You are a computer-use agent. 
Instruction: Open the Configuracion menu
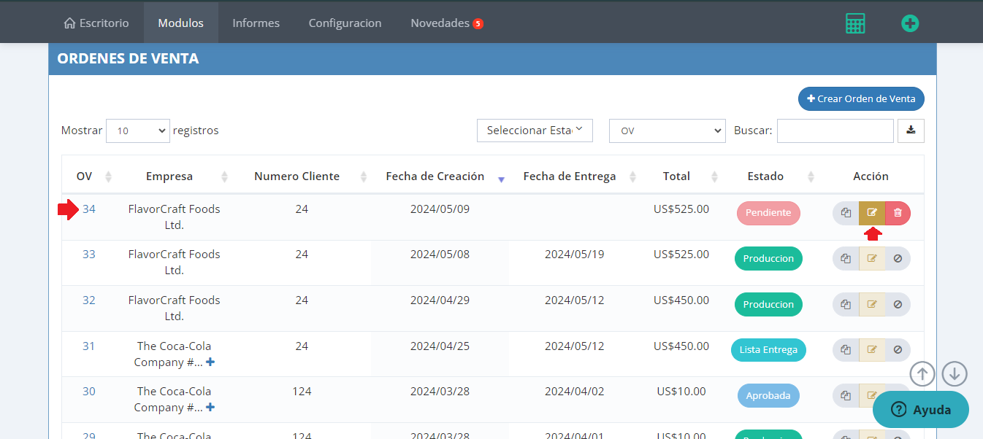(x=345, y=23)
